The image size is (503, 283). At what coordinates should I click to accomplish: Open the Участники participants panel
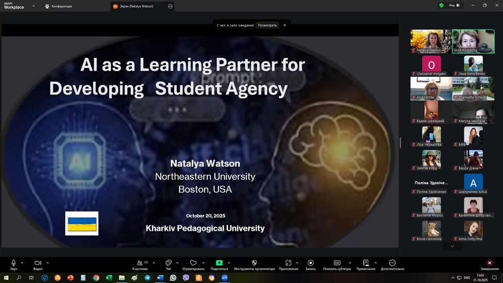pos(139,263)
